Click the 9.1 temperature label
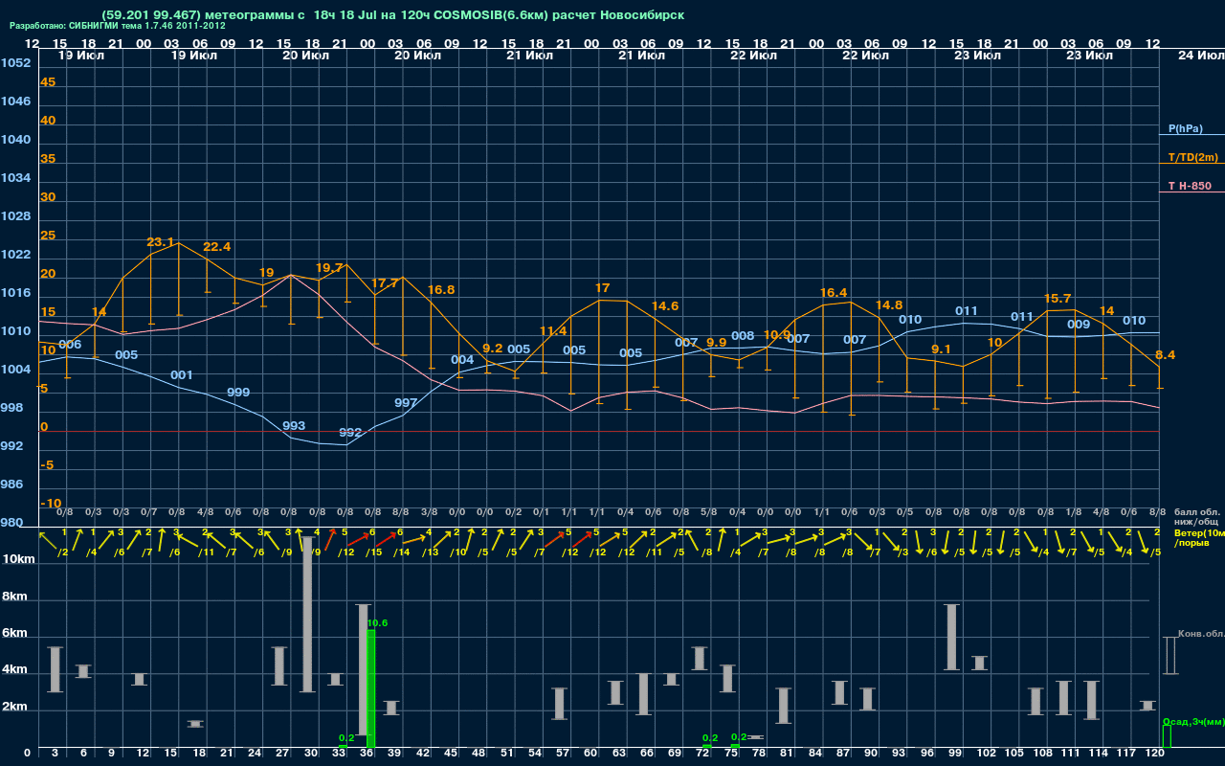This screenshot has height=766, width=1225. (941, 349)
